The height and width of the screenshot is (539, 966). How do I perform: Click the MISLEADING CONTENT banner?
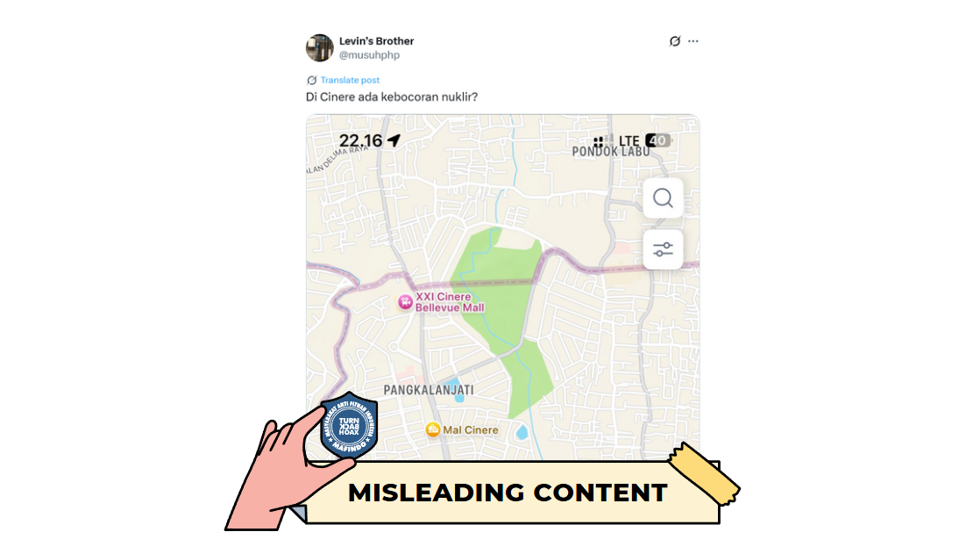click(x=508, y=493)
